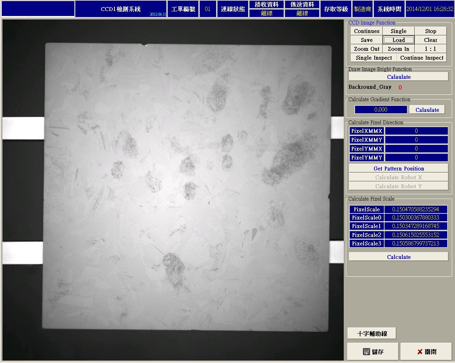Viewport: 455px width, 363px height.
Task: Click the gradient value field showing 0.000
Action: click(381, 110)
